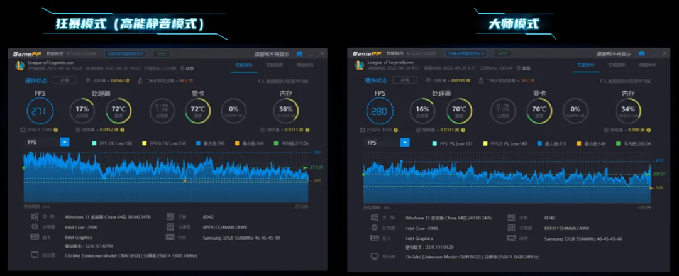679x276 pixels.
Task: Click the League of Legends icon in the 狂暴模式 report
Action: (x=19, y=65)
